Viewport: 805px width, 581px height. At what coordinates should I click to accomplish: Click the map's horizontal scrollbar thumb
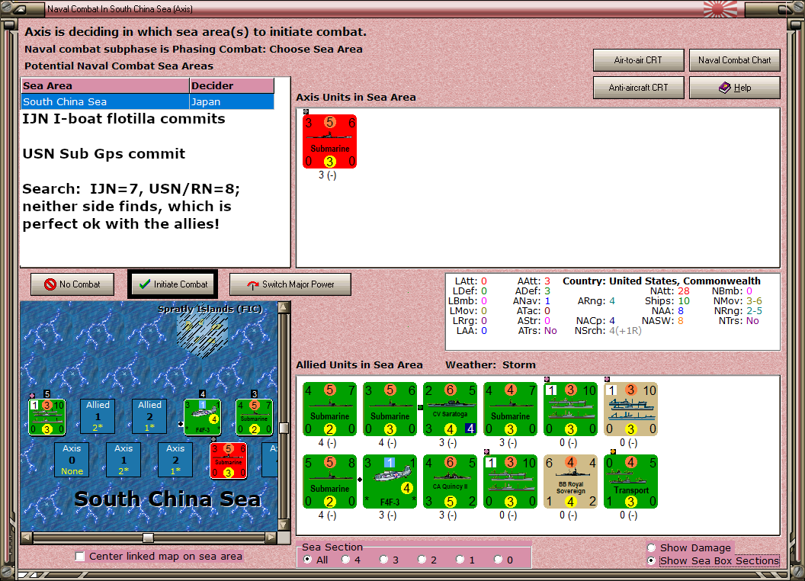(x=148, y=538)
